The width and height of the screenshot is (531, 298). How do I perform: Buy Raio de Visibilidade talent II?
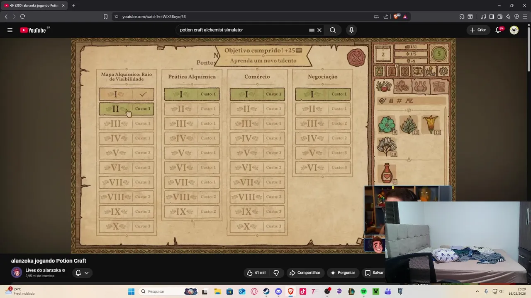(x=127, y=109)
